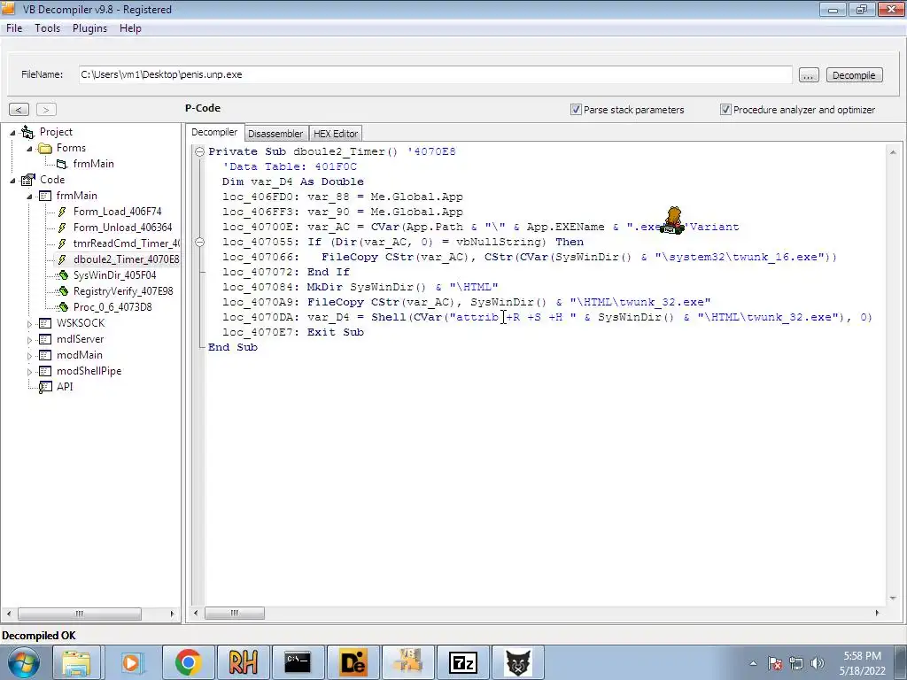Click the code panel horizontal scrollbar thumb
The image size is (907, 680).
(x=234, y=613)
